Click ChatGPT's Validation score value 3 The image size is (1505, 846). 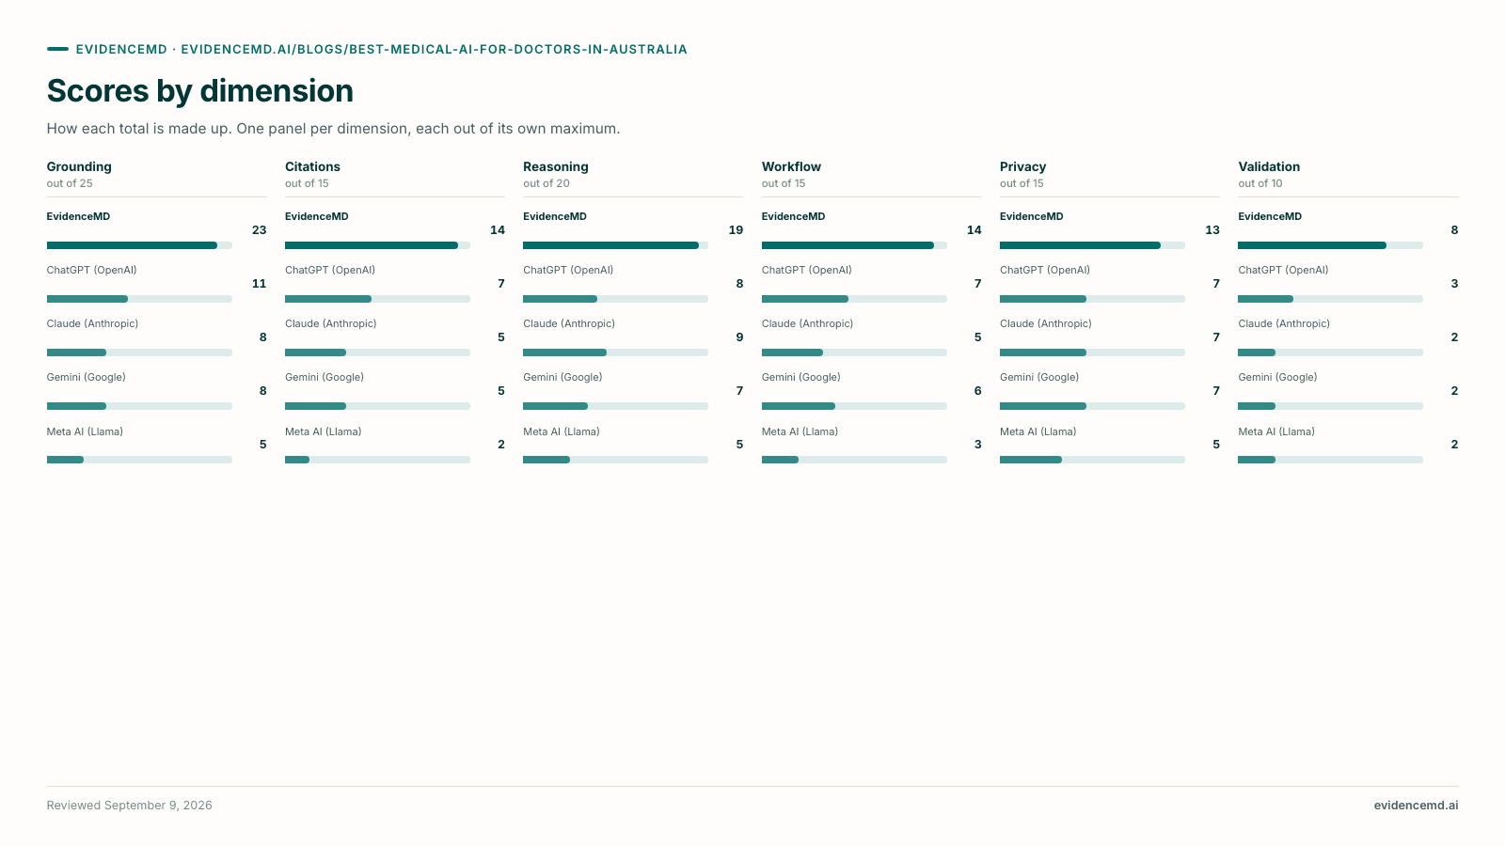click(x=1454, y=284)
